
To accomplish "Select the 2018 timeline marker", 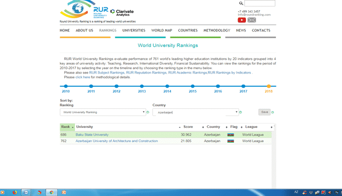I will [x=269, y=86].
